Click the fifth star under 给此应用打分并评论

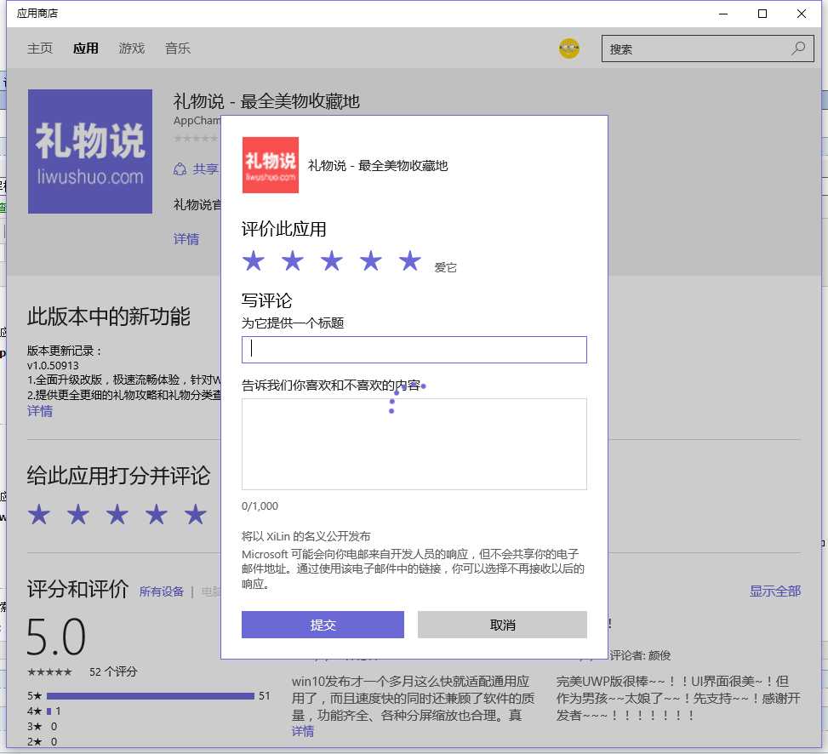click(x=196, y=514)
